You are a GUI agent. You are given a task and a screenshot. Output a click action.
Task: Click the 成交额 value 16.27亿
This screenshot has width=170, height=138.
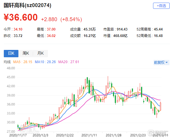tap(90, 36)
